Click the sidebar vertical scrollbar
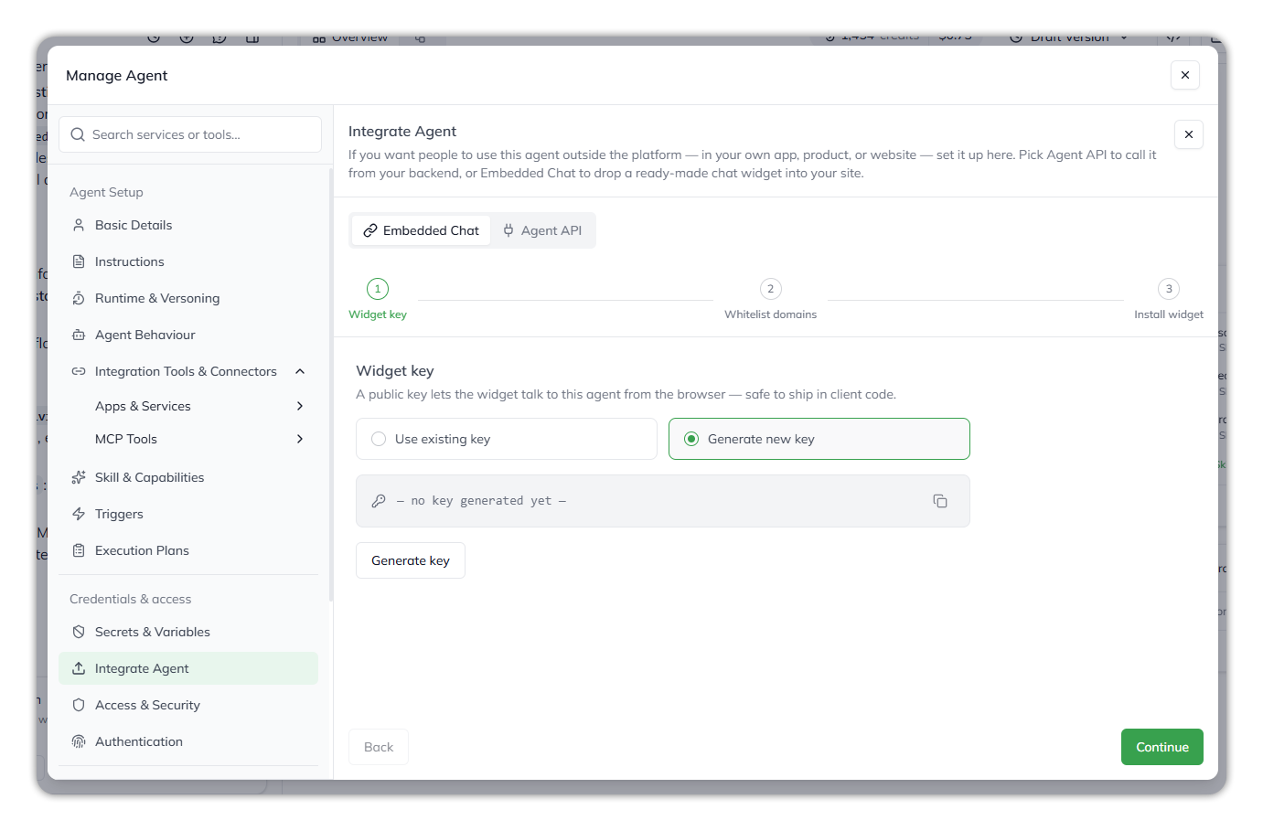The image size is (1263, 831). [x=330, y=384]
